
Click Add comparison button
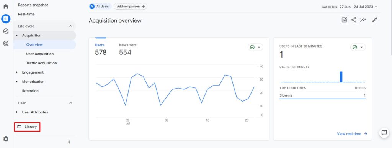pyautogui.click(x=131, y=6)
